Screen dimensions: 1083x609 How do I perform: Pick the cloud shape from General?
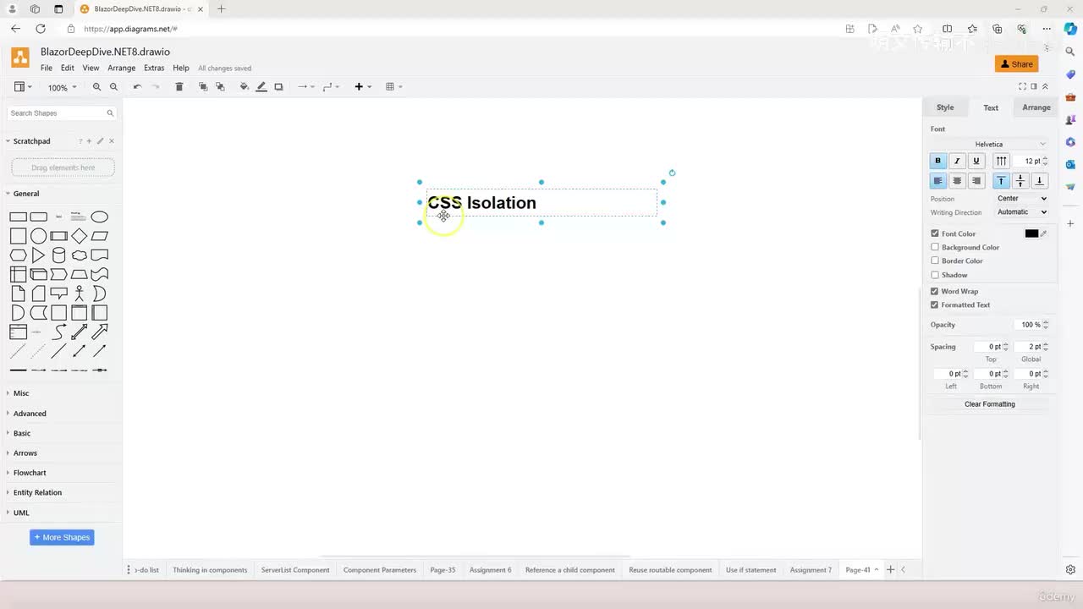click(x=80, y=255)
